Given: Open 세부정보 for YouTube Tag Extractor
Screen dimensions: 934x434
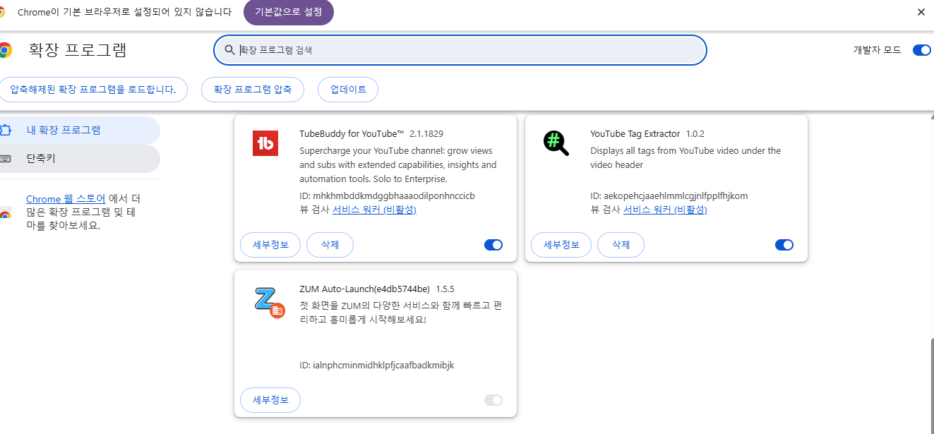Looking at the screenshot, I should (x=561, y=245).
